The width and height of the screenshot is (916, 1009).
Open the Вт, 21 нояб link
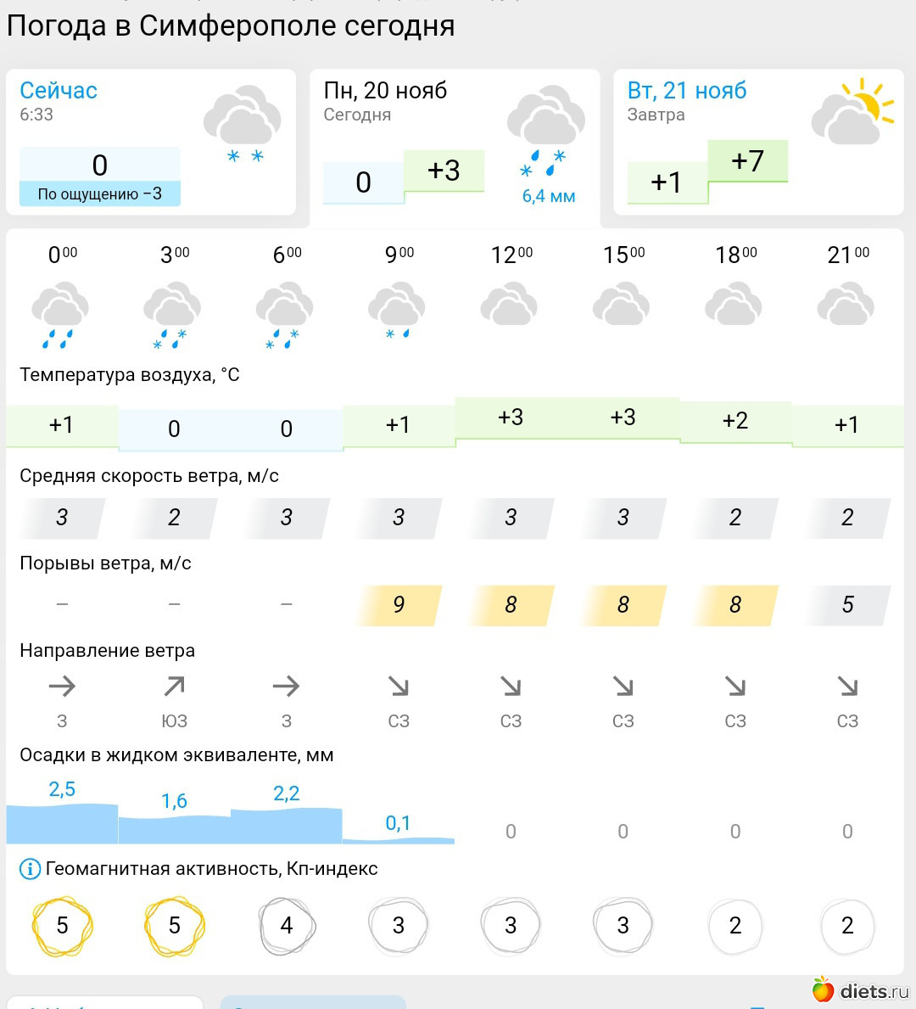(687, 91)
